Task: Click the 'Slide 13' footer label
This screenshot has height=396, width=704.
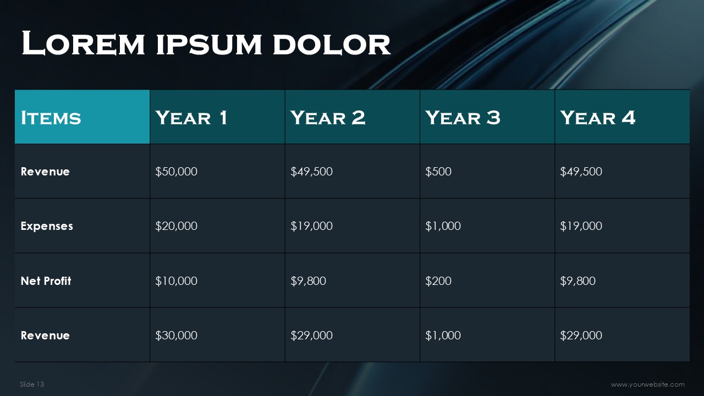Action: pyautogui.click(x=32, y=384)
